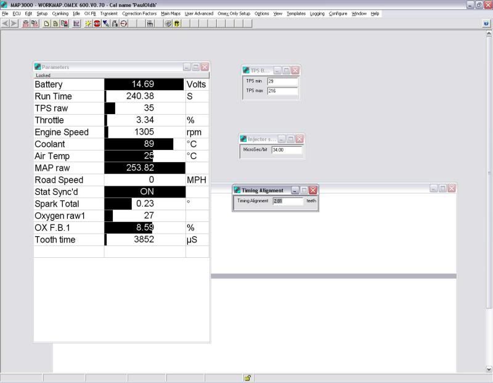Click the Timing Alignment value field
Viewport: 493px width, 383px height.
[x=288, y=201]
